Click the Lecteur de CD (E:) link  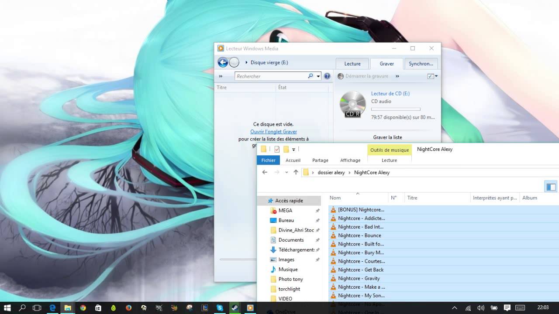click(x=390, y=93)
